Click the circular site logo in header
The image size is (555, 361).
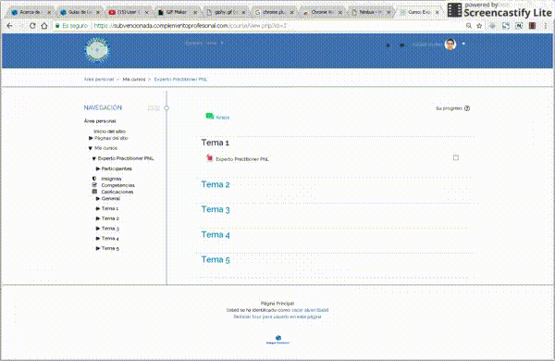point(97,50)
